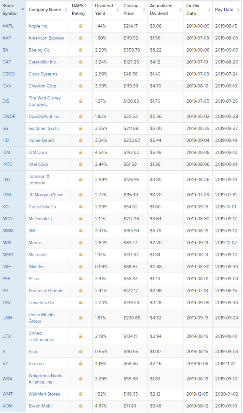Click the lock icon in Verizon row
243x413 pixels.
click(81, 363)
